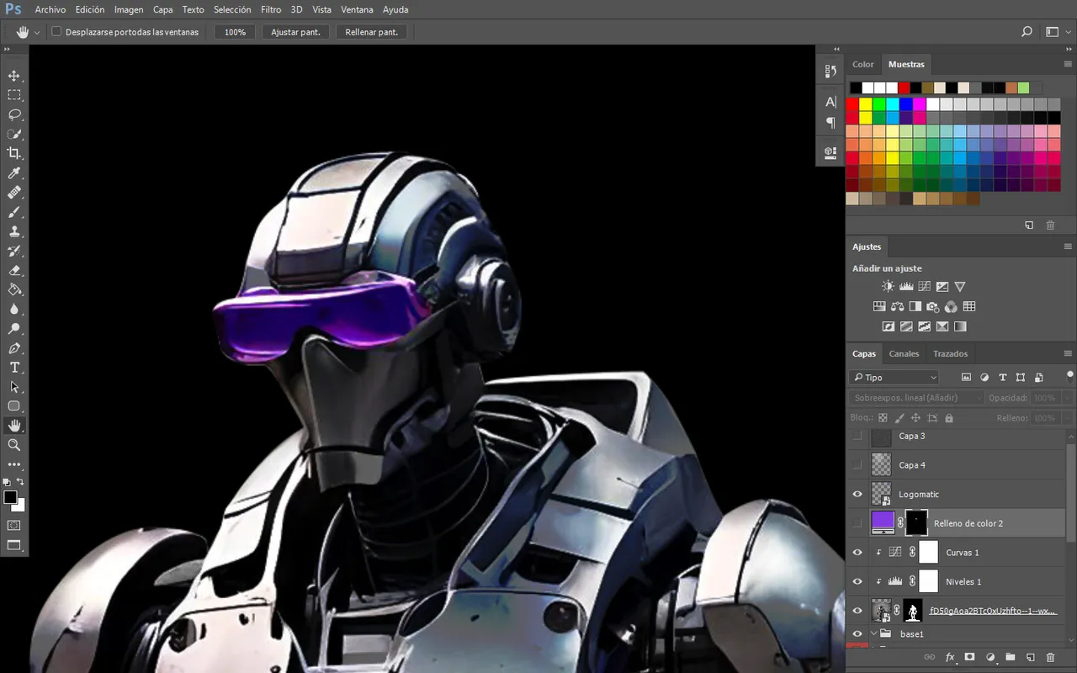Open the search icon in options bar
Screen dimensions: 1077x673
point(1027,32)
